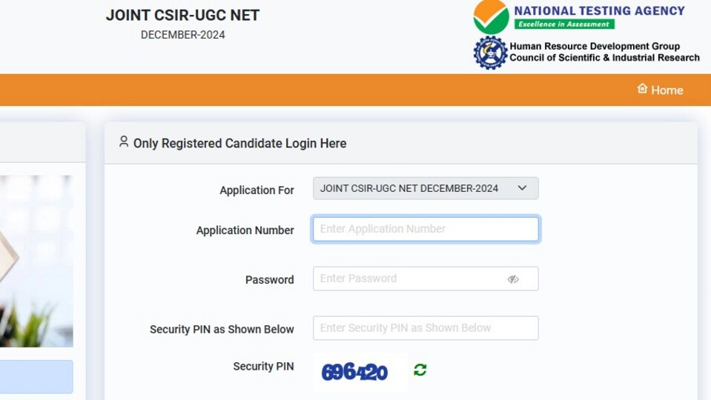
Task: Focus the Application Number field
Action: (x=426, y=229)
